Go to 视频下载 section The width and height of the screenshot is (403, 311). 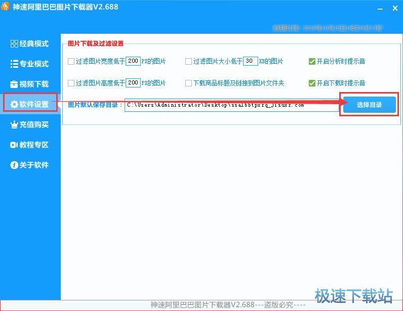(x=29, y=84)
